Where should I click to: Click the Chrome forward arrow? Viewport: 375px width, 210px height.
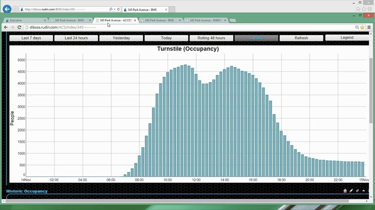(12, 27)
